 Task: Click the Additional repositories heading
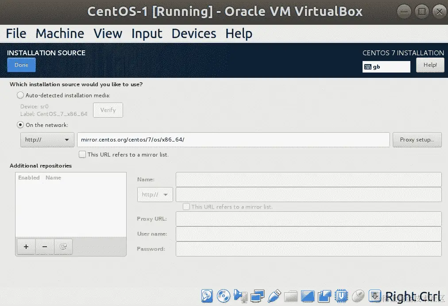coord(41,165)
